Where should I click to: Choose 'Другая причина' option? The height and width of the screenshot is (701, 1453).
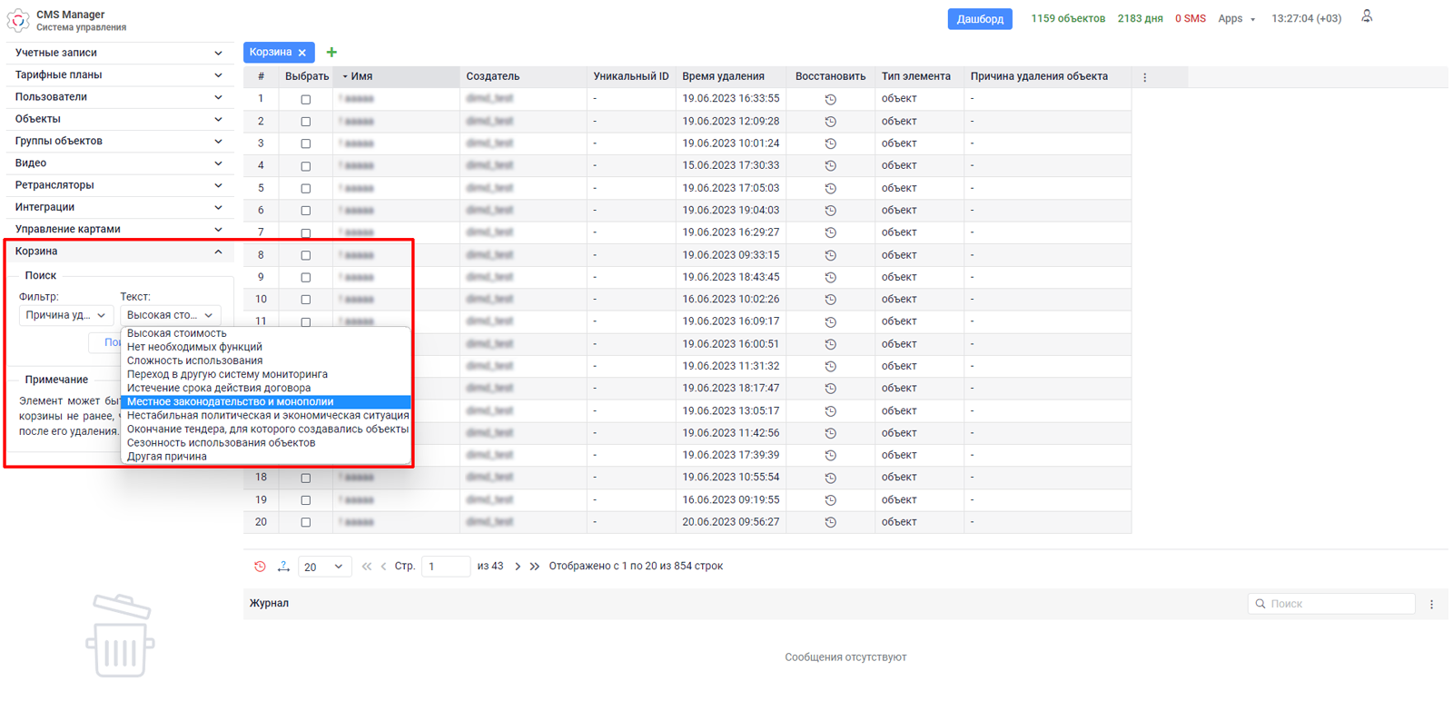167,457
